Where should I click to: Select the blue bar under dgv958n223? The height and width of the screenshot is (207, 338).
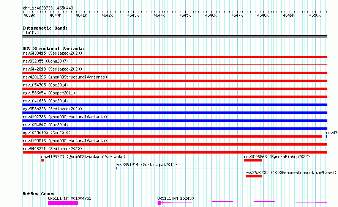pyautogui.click(x=175, y=113)
